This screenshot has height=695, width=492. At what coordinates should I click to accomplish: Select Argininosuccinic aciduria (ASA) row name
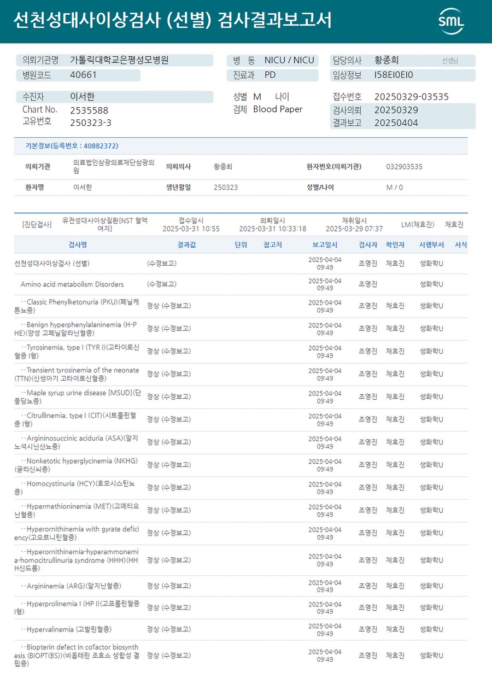[x=76, y=442]
